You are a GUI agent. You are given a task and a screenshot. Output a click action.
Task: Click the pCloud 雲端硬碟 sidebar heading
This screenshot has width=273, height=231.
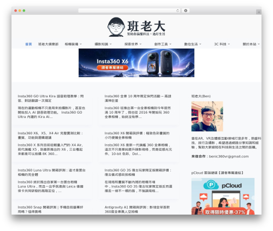(x=217, y=173)
